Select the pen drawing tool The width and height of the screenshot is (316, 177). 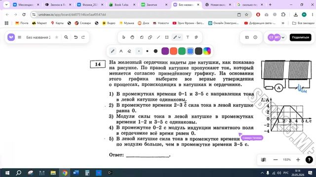[175, 37]
